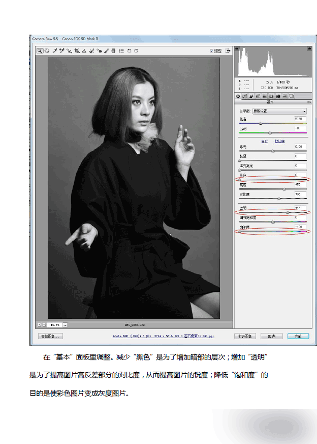
Task: Click the 饱和度 saturation slider handle
Action: (240, 232)
